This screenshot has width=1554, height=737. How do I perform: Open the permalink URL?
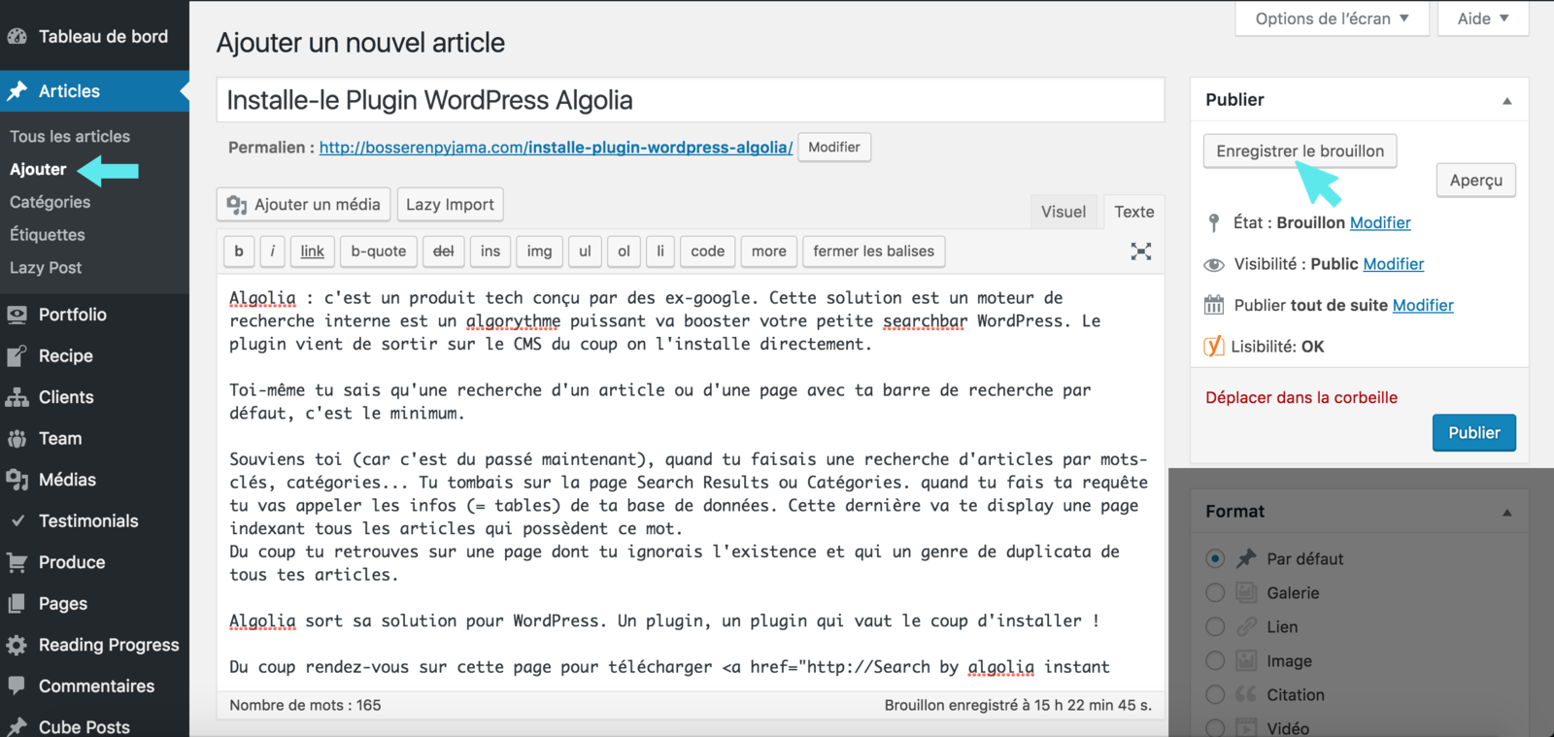coord(556,148)
